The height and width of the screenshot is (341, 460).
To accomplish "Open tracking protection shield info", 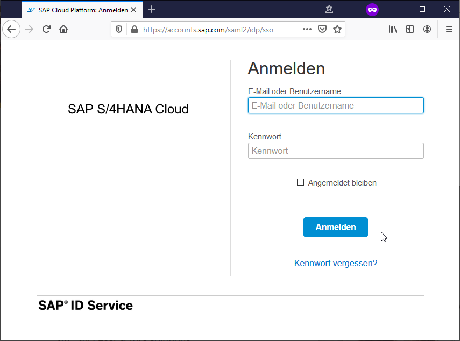I will (x=119, y=29).
